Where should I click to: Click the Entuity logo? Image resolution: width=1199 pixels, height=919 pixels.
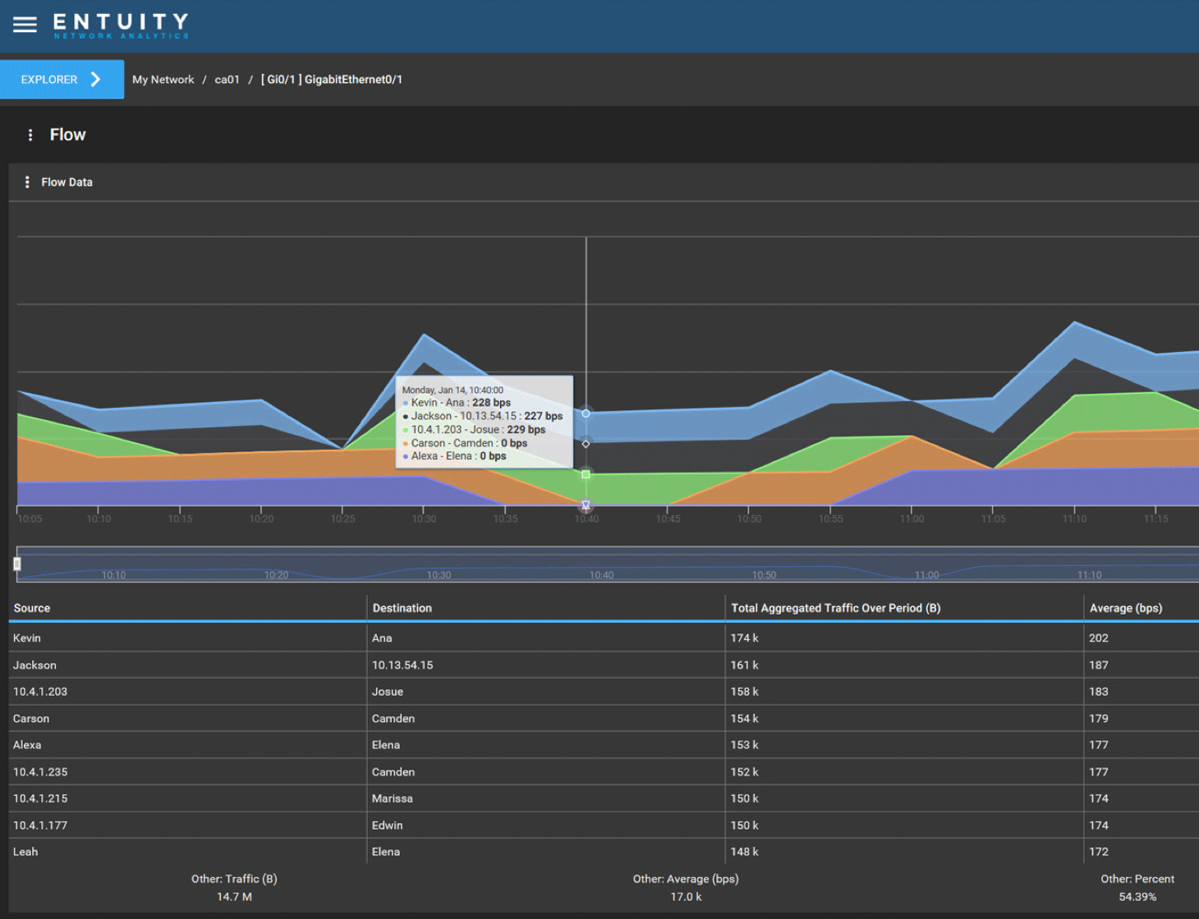[x=120, y=25]
